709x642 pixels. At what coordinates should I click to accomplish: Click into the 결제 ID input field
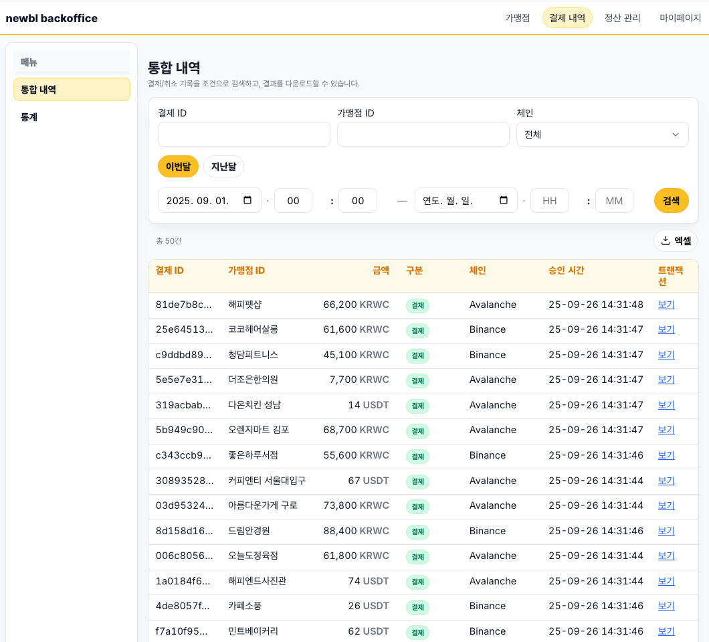tap(243, 134)
